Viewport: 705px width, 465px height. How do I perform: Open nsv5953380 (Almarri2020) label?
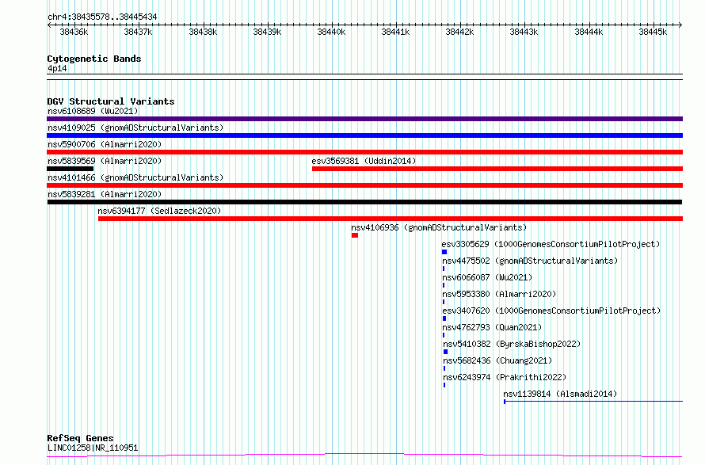tap(499, 294)
